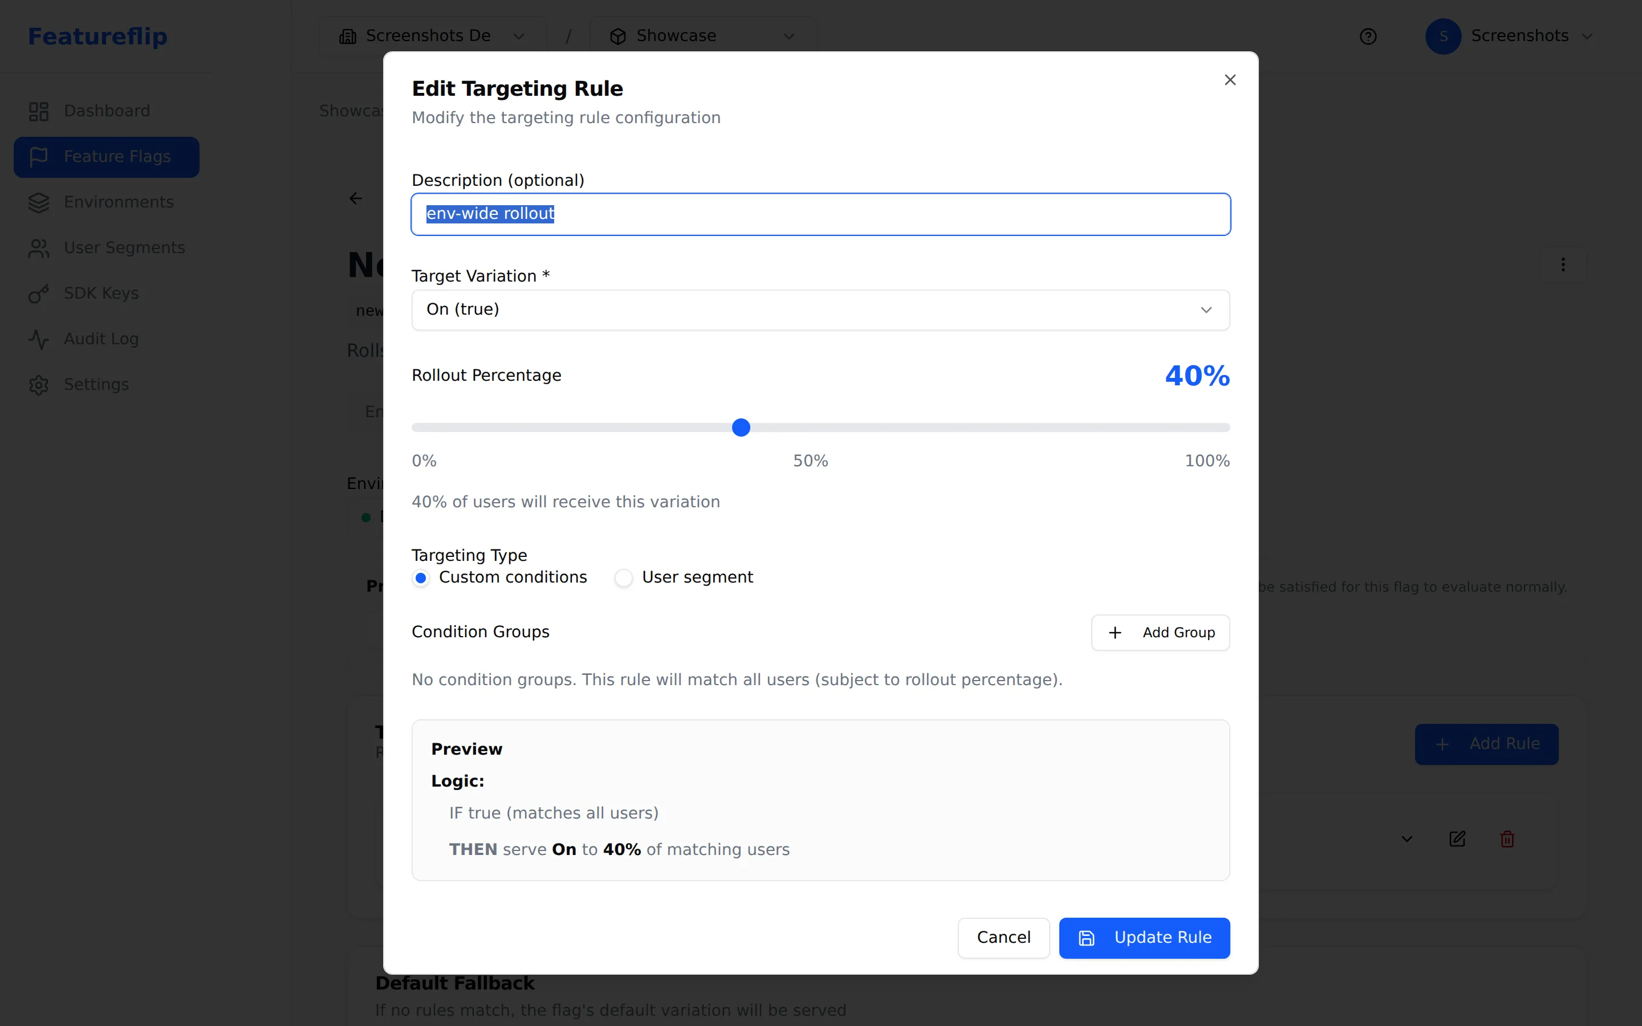
Task: Click the 50% slider label
Action: (810, 462)
